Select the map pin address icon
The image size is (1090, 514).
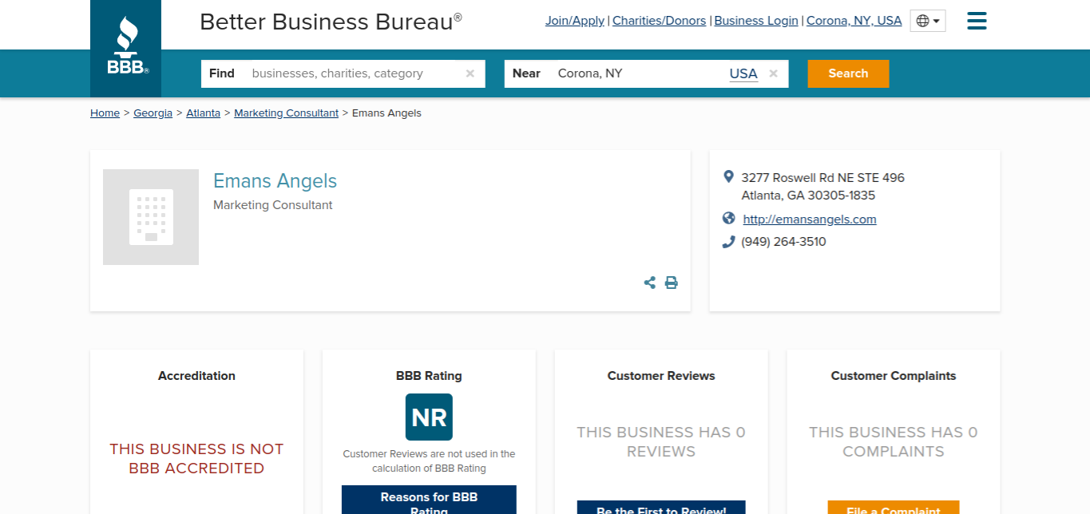pos(728,176)
